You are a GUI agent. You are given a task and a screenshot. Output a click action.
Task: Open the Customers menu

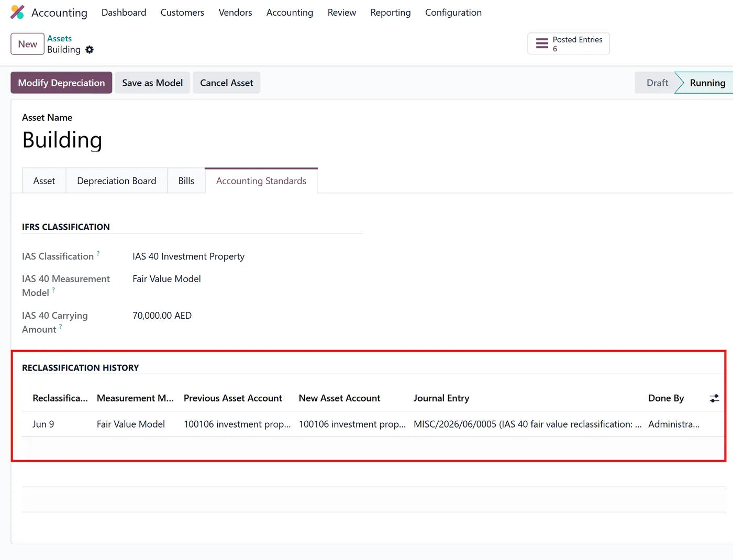point(182,13)
